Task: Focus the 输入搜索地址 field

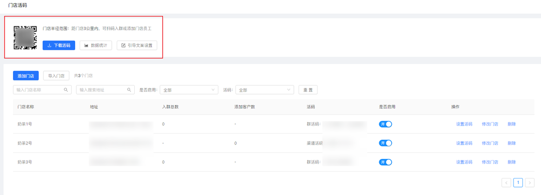Action: click(105, 89)
